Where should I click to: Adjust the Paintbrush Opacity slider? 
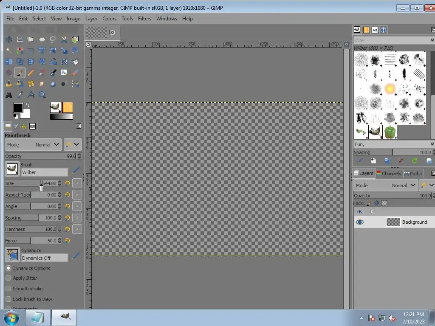click(40, 156)
